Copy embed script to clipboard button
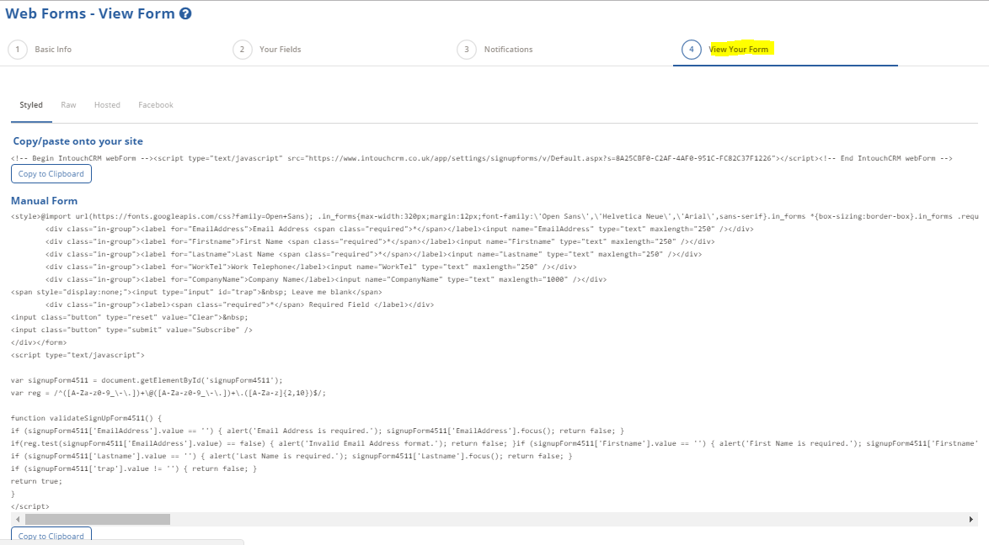 tap(51, 174)
